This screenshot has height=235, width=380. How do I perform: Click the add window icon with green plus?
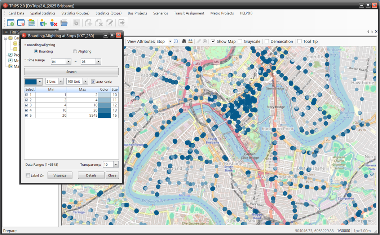10,23
